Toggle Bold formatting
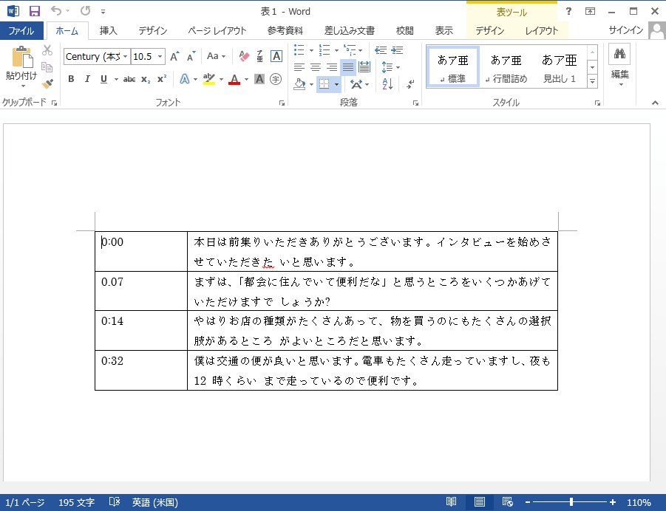The image size is (666, 511). [x=71, y=79]
